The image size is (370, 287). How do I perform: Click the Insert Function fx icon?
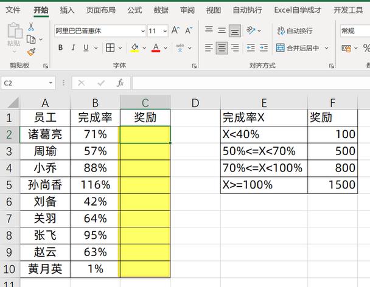click(120, 83)
